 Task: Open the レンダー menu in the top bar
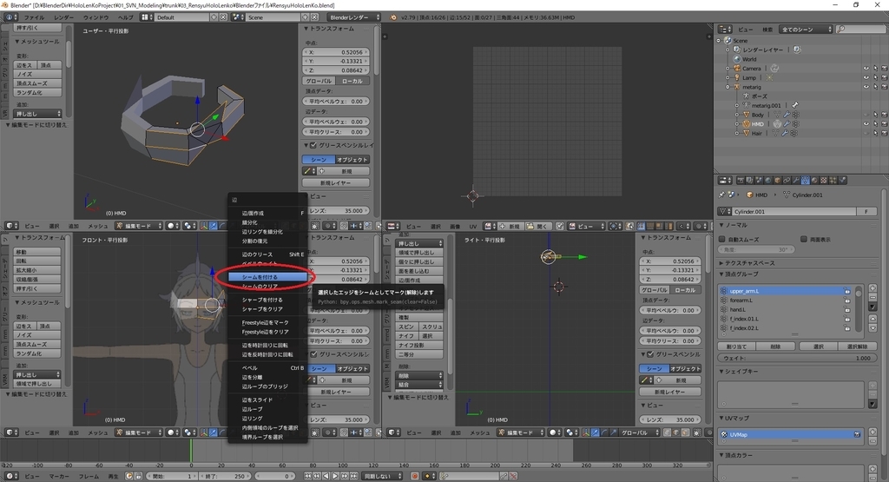(63, 17)
